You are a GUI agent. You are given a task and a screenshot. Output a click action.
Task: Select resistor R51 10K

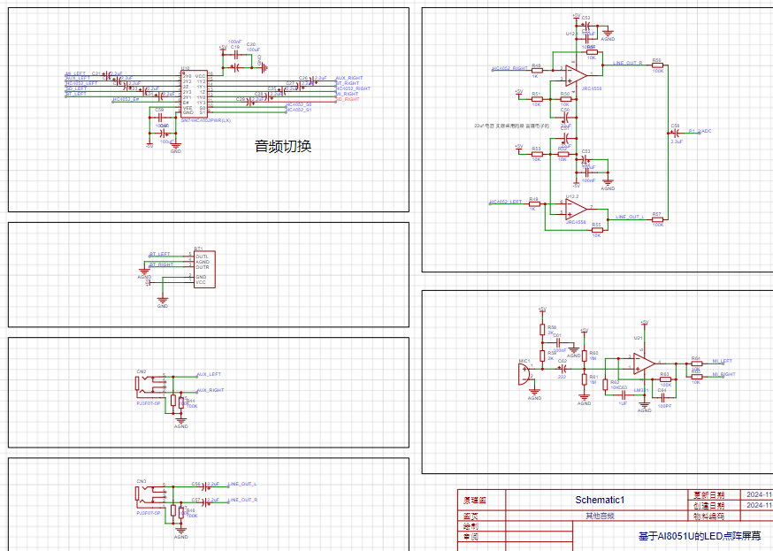coord(536,98)
